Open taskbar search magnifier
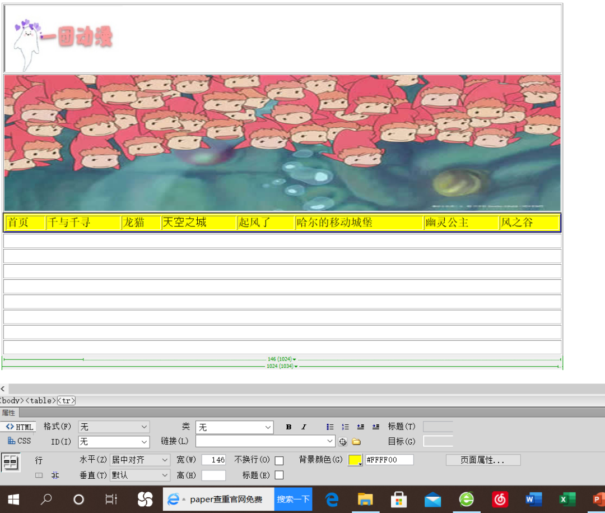The height and width of the screenshot is (513, 605). 46,499
